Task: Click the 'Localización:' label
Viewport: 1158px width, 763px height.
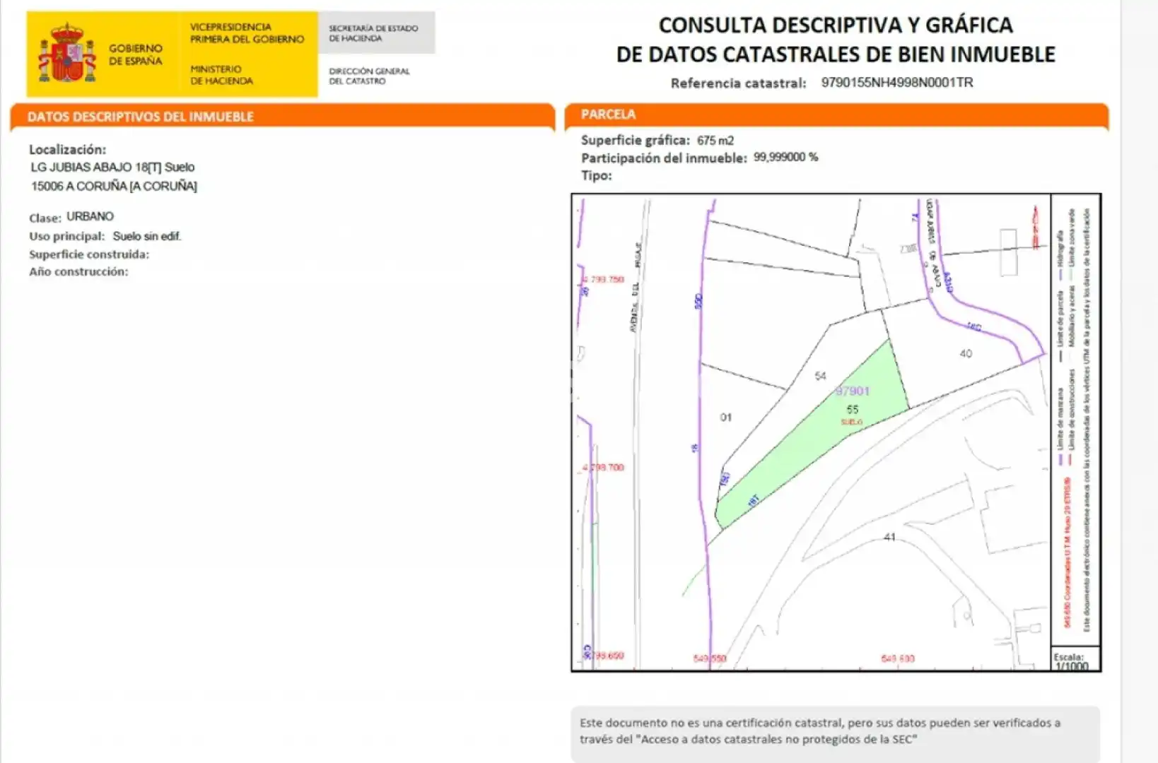Action: 68,150
